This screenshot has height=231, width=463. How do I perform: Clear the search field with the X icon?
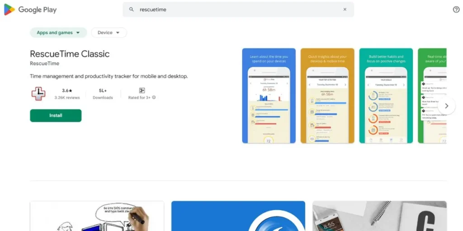tap(345, 9)
